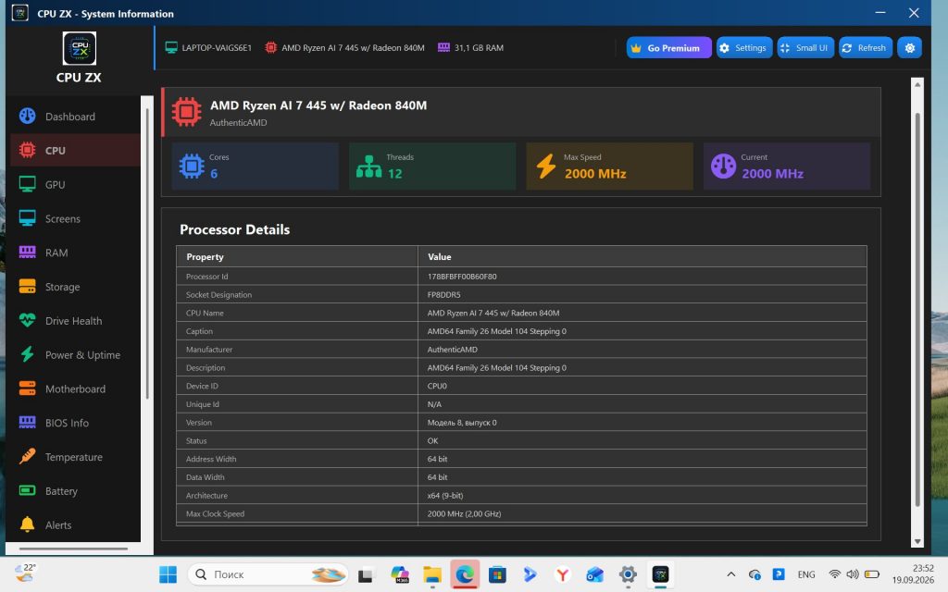Open File Explorer from the taskbar
This screenshot has height=592, width=948.
tap(431, 574)
